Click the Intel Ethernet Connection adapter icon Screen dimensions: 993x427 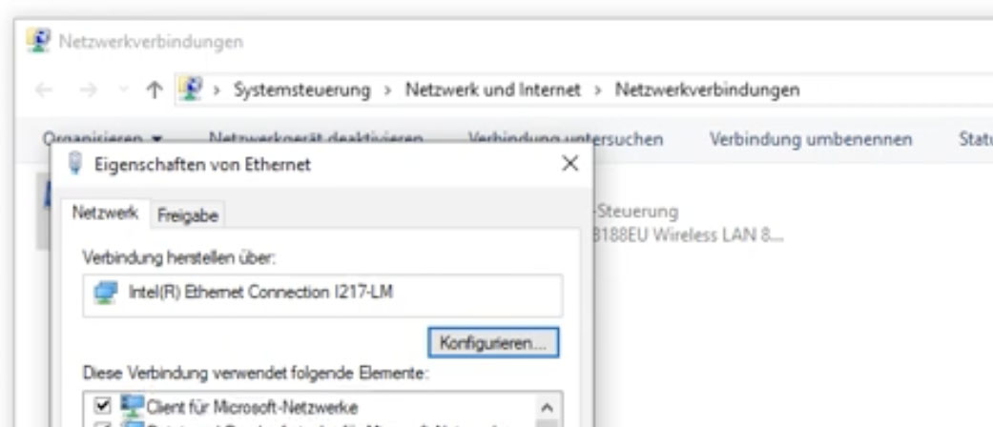click(106, 293)
